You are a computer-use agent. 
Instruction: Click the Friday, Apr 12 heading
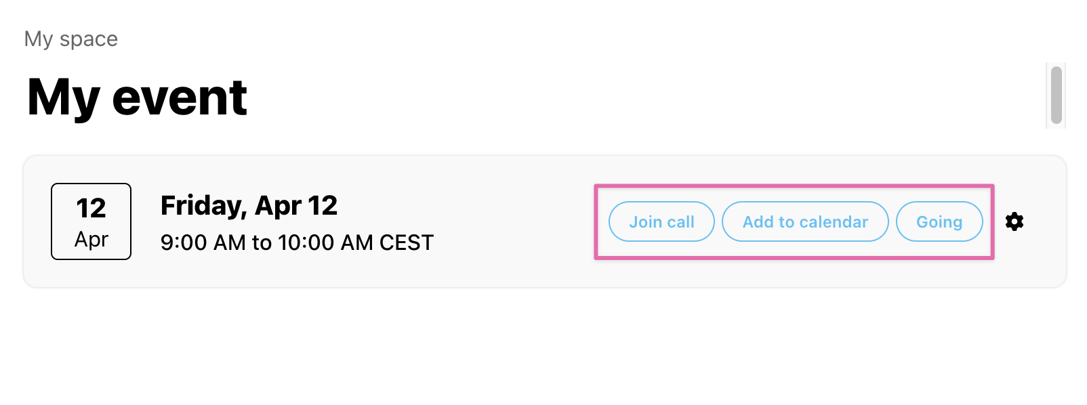tap(249, 206)
